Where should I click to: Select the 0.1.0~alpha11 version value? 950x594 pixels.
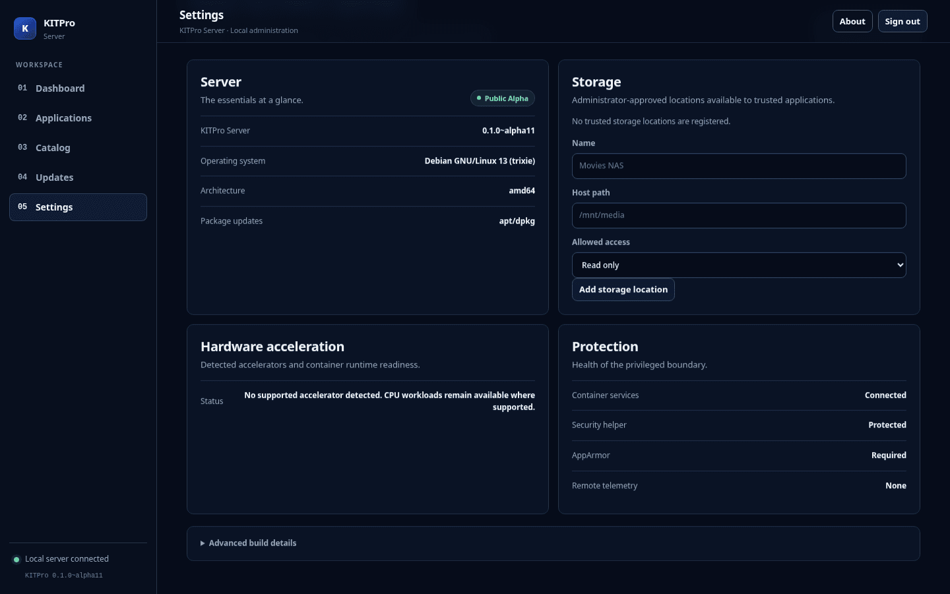pos(509,131)
